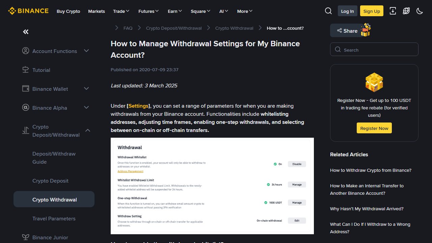Click the Crypto Deposit/Withdrawal arrows icon
The image size is (432, 243).
coord(26,130)
